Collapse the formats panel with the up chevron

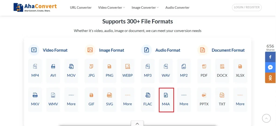click(x=137, y=124)
